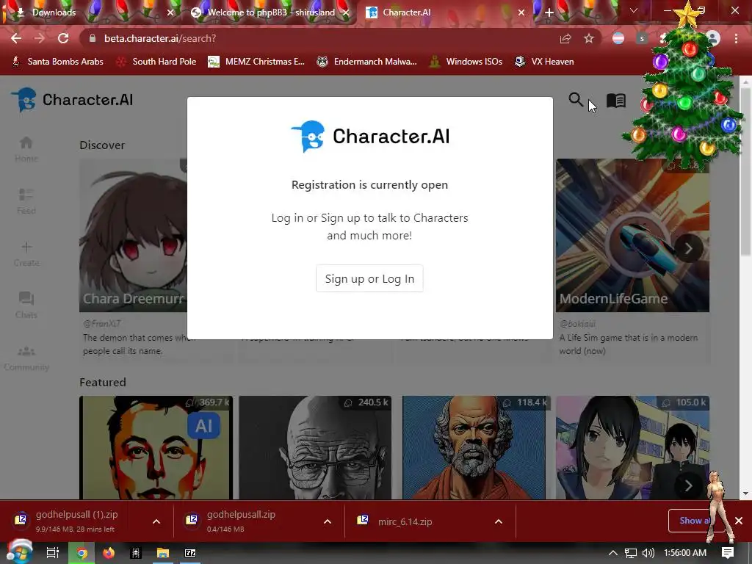Open Santa Bombs Arabs bookmark
Screen dimensions: 752x564
coord(57,62)
